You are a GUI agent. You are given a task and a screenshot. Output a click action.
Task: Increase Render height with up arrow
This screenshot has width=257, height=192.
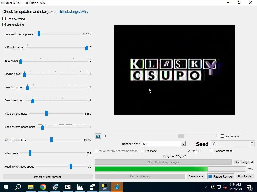pyautogui.click(x=183, y=143)
